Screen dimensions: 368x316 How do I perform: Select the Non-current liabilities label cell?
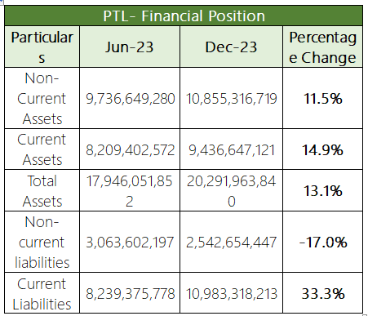click(42, 242)
